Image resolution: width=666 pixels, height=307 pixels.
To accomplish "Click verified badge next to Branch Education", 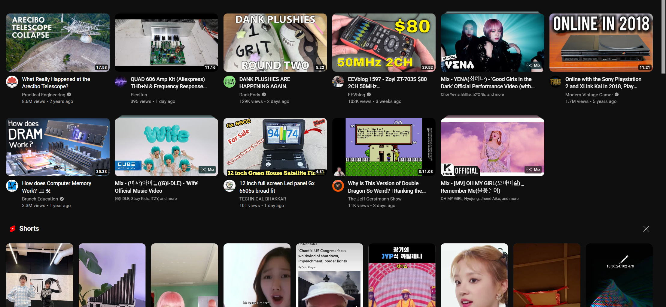I will click(62, 199).
